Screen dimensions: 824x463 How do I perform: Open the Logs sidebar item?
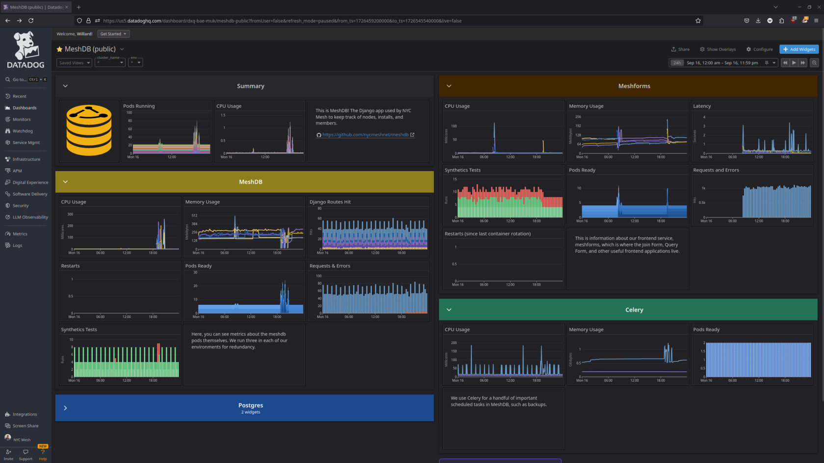(x=17, y=245)
